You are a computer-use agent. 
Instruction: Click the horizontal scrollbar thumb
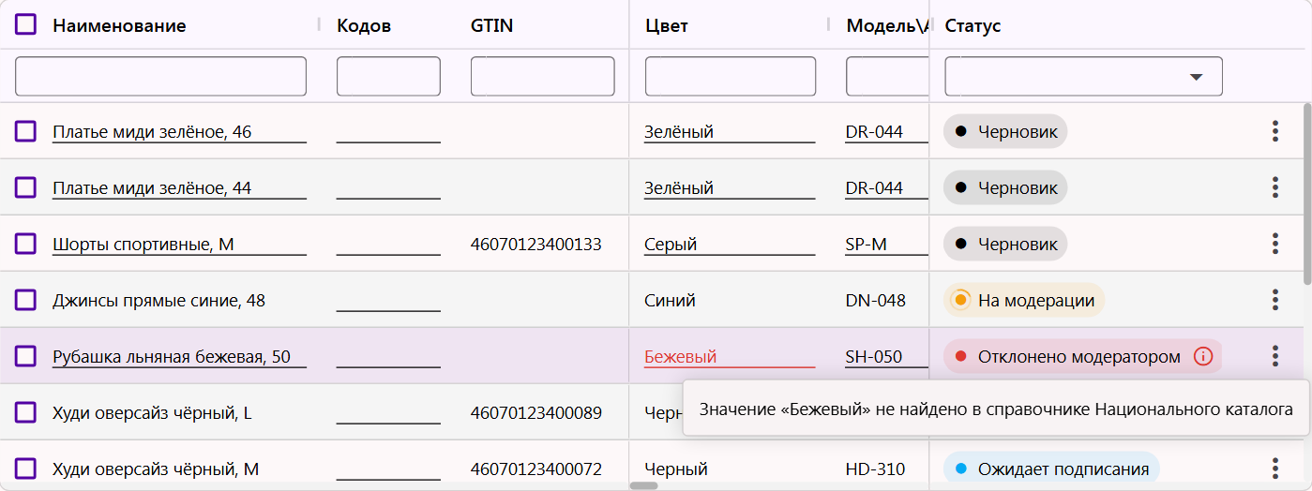click(643, 486)
